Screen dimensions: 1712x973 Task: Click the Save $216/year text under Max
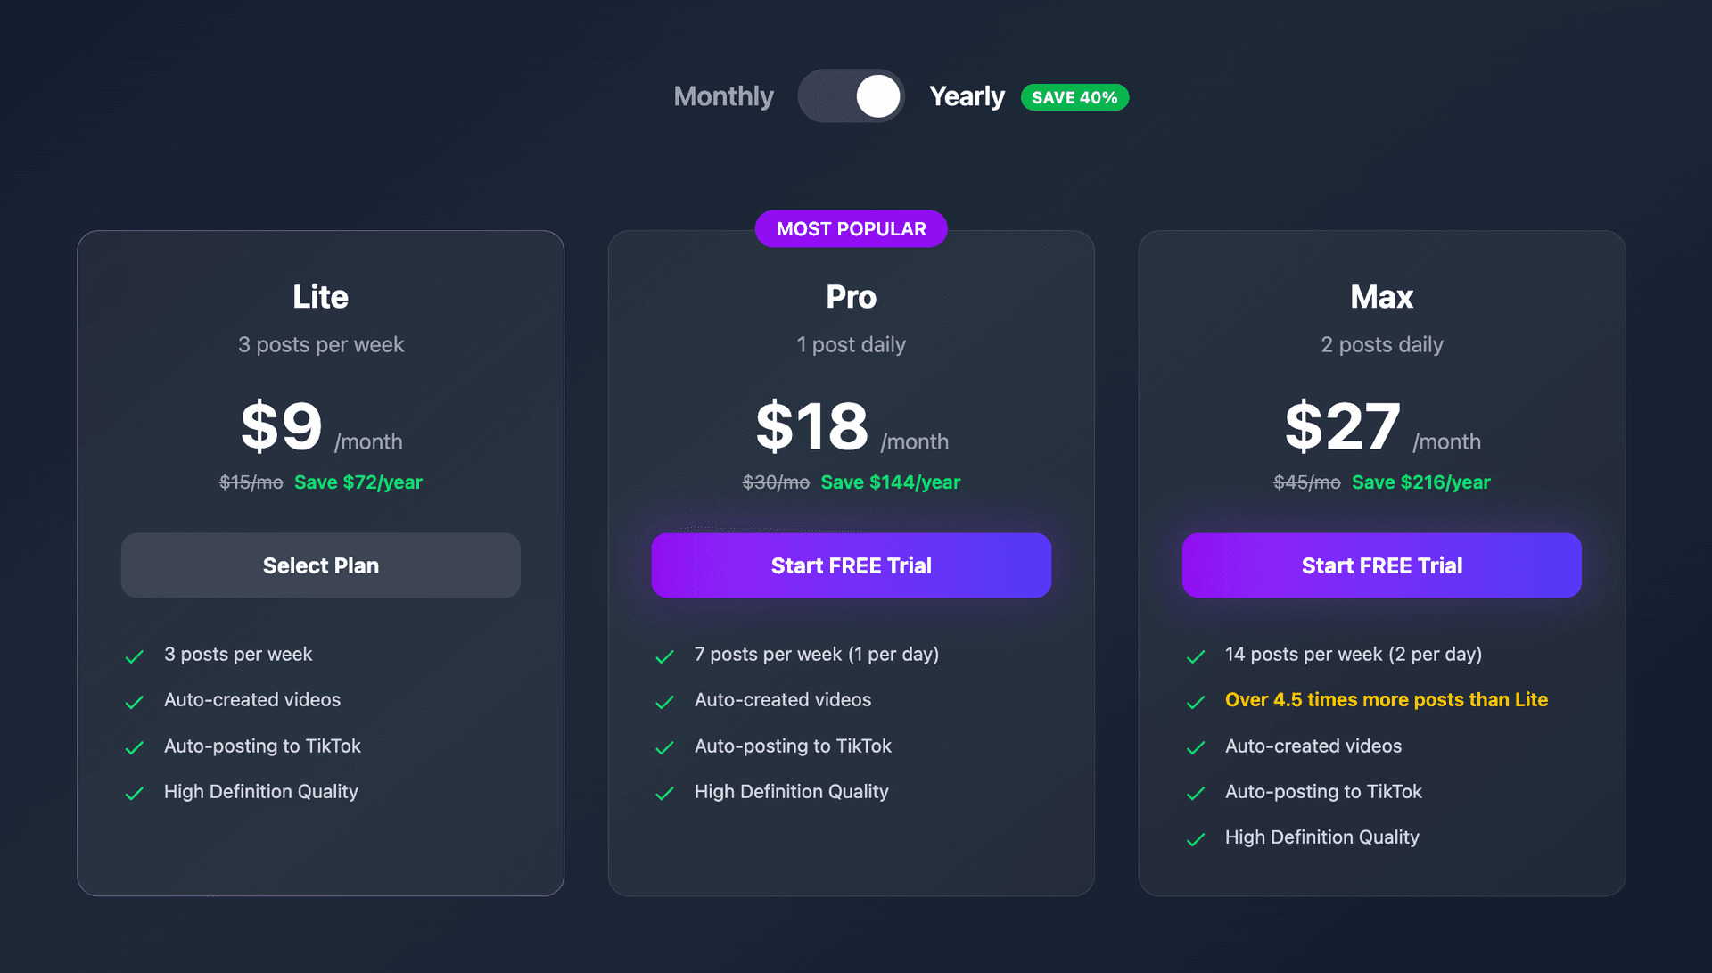tap(1420, 482)
